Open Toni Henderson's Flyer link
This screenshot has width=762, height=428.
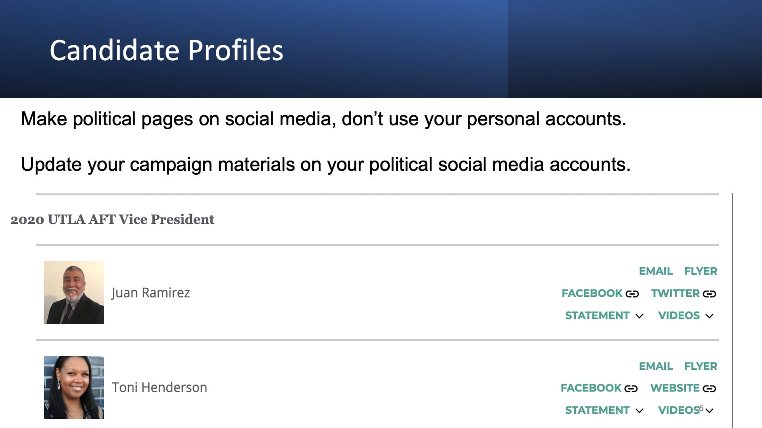(x=700, y=366)
